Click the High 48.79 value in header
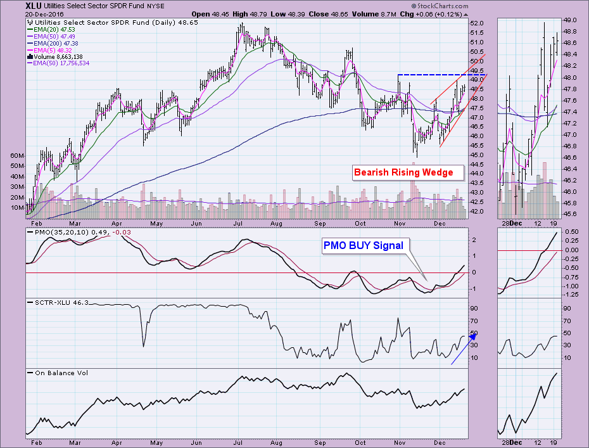This screenshot has width=589, height=448. point(250,15)
